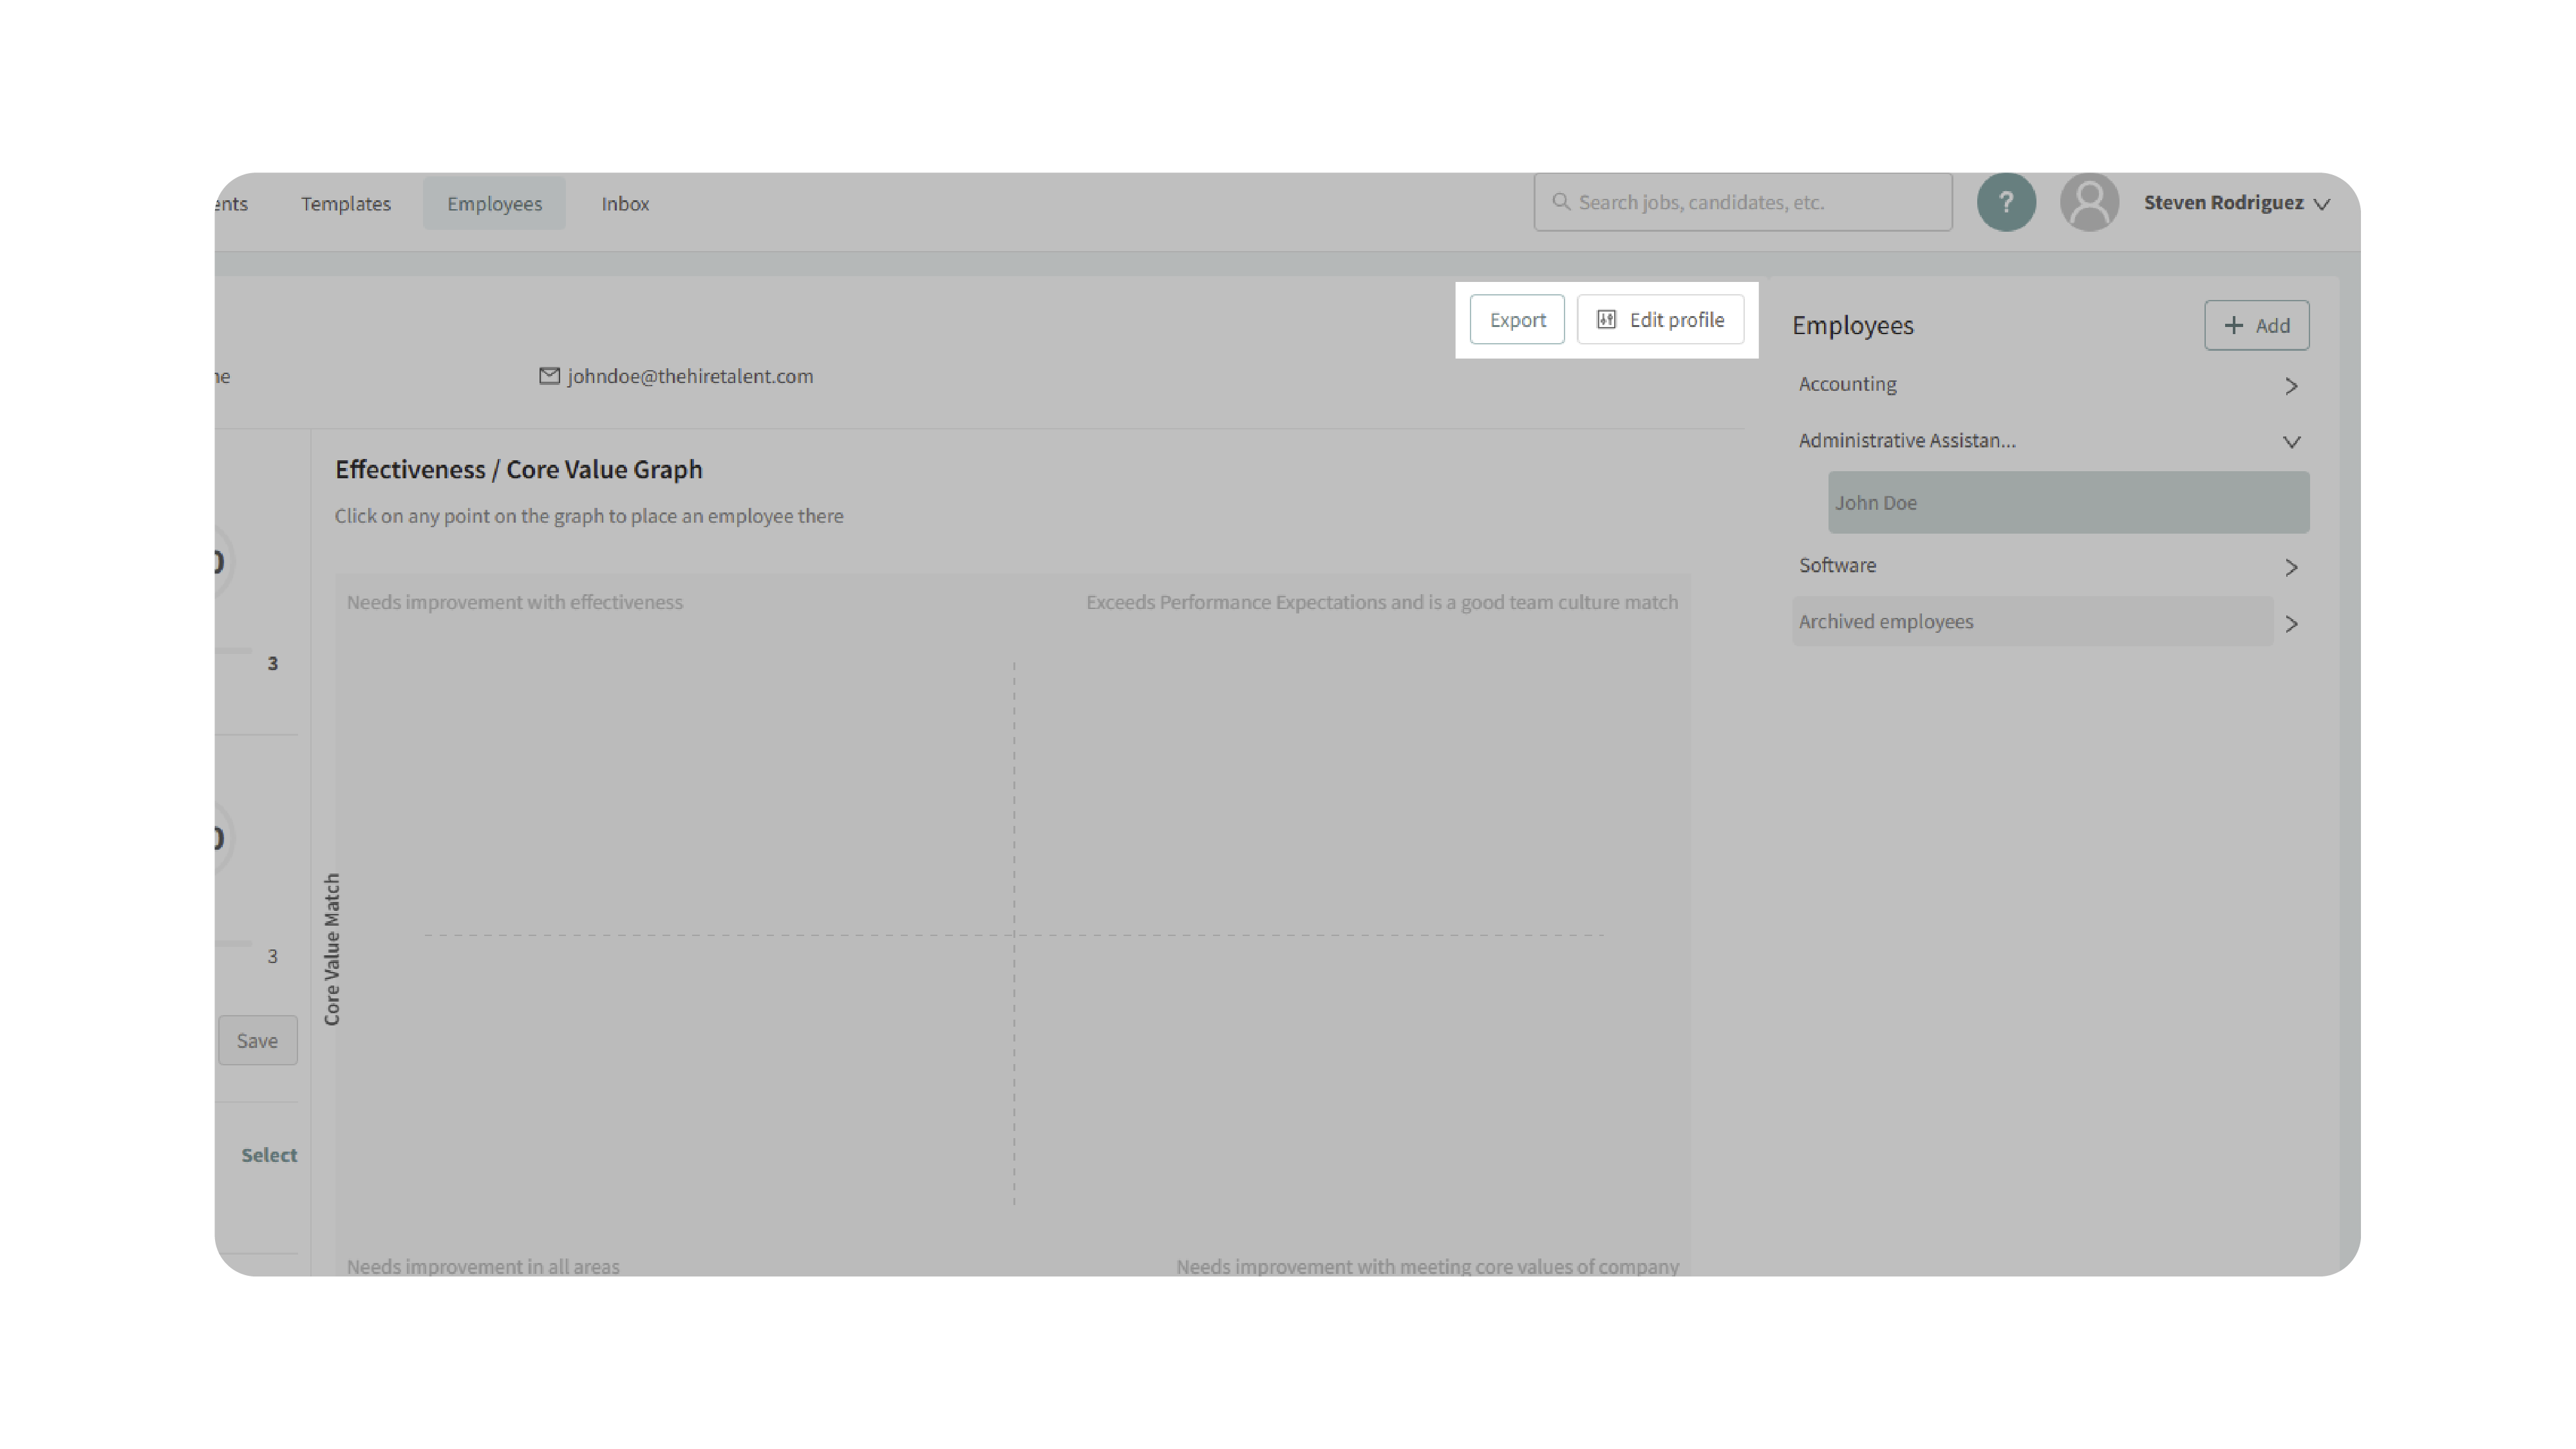
Task: Select the Employees tab
Action: pos(494,203)
